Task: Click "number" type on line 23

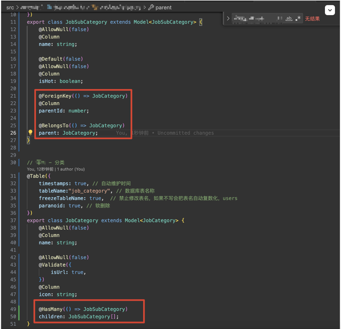Action: point(77,111)
